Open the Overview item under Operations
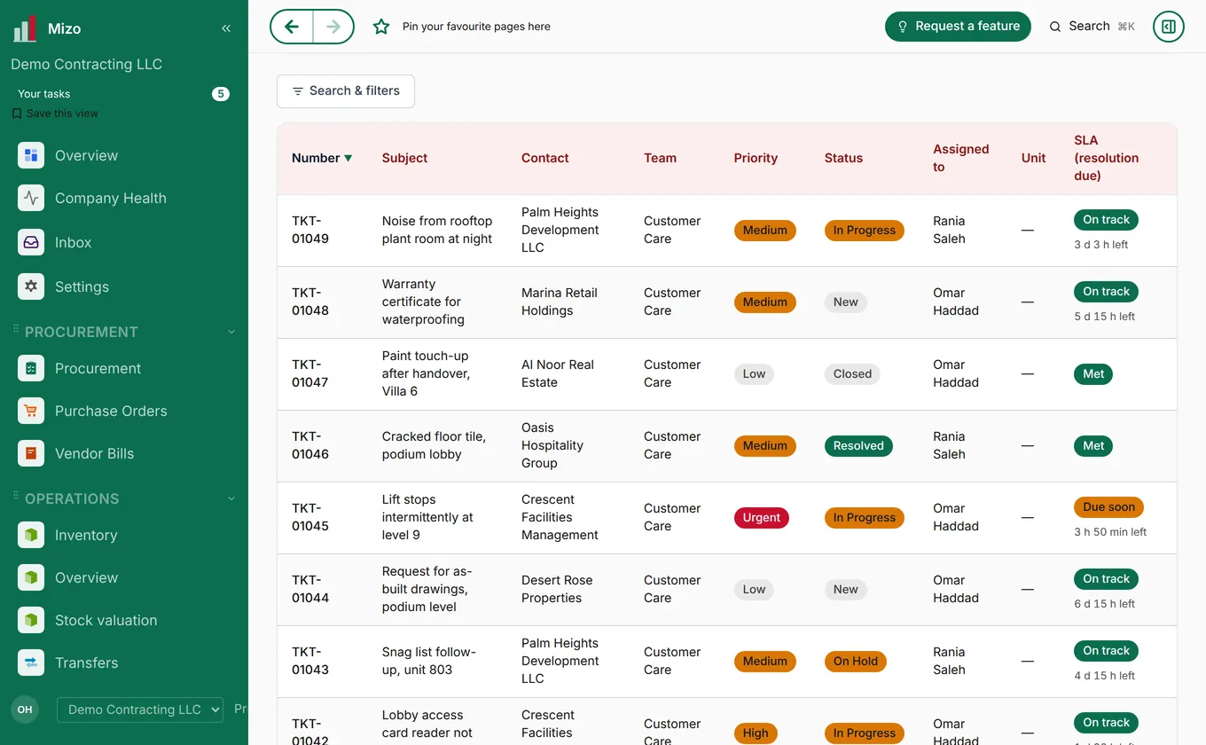Viewport: 1206px width, 745px height. (x=124, y=577)
